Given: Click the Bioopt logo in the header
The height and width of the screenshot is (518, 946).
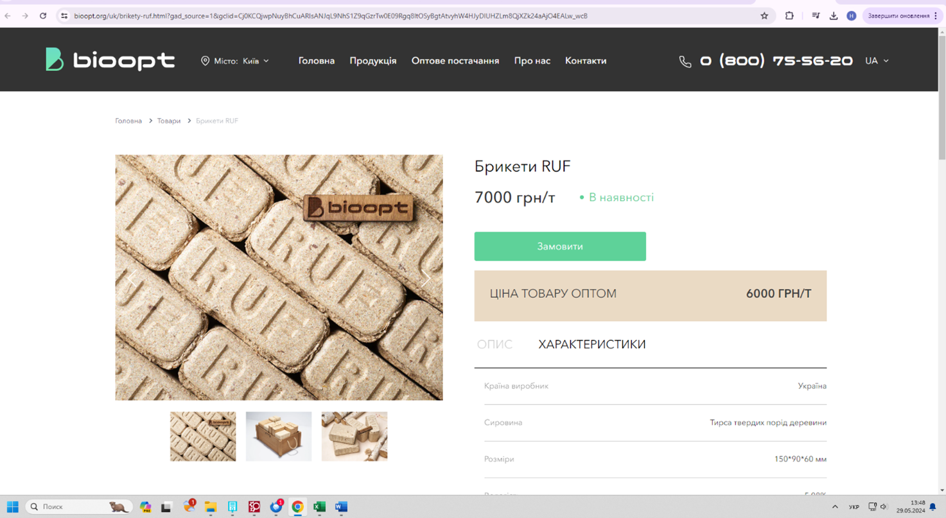Looking at the screenshot, I should point(110,60).
